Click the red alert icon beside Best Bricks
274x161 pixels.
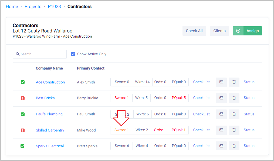(x=23, y=98)
